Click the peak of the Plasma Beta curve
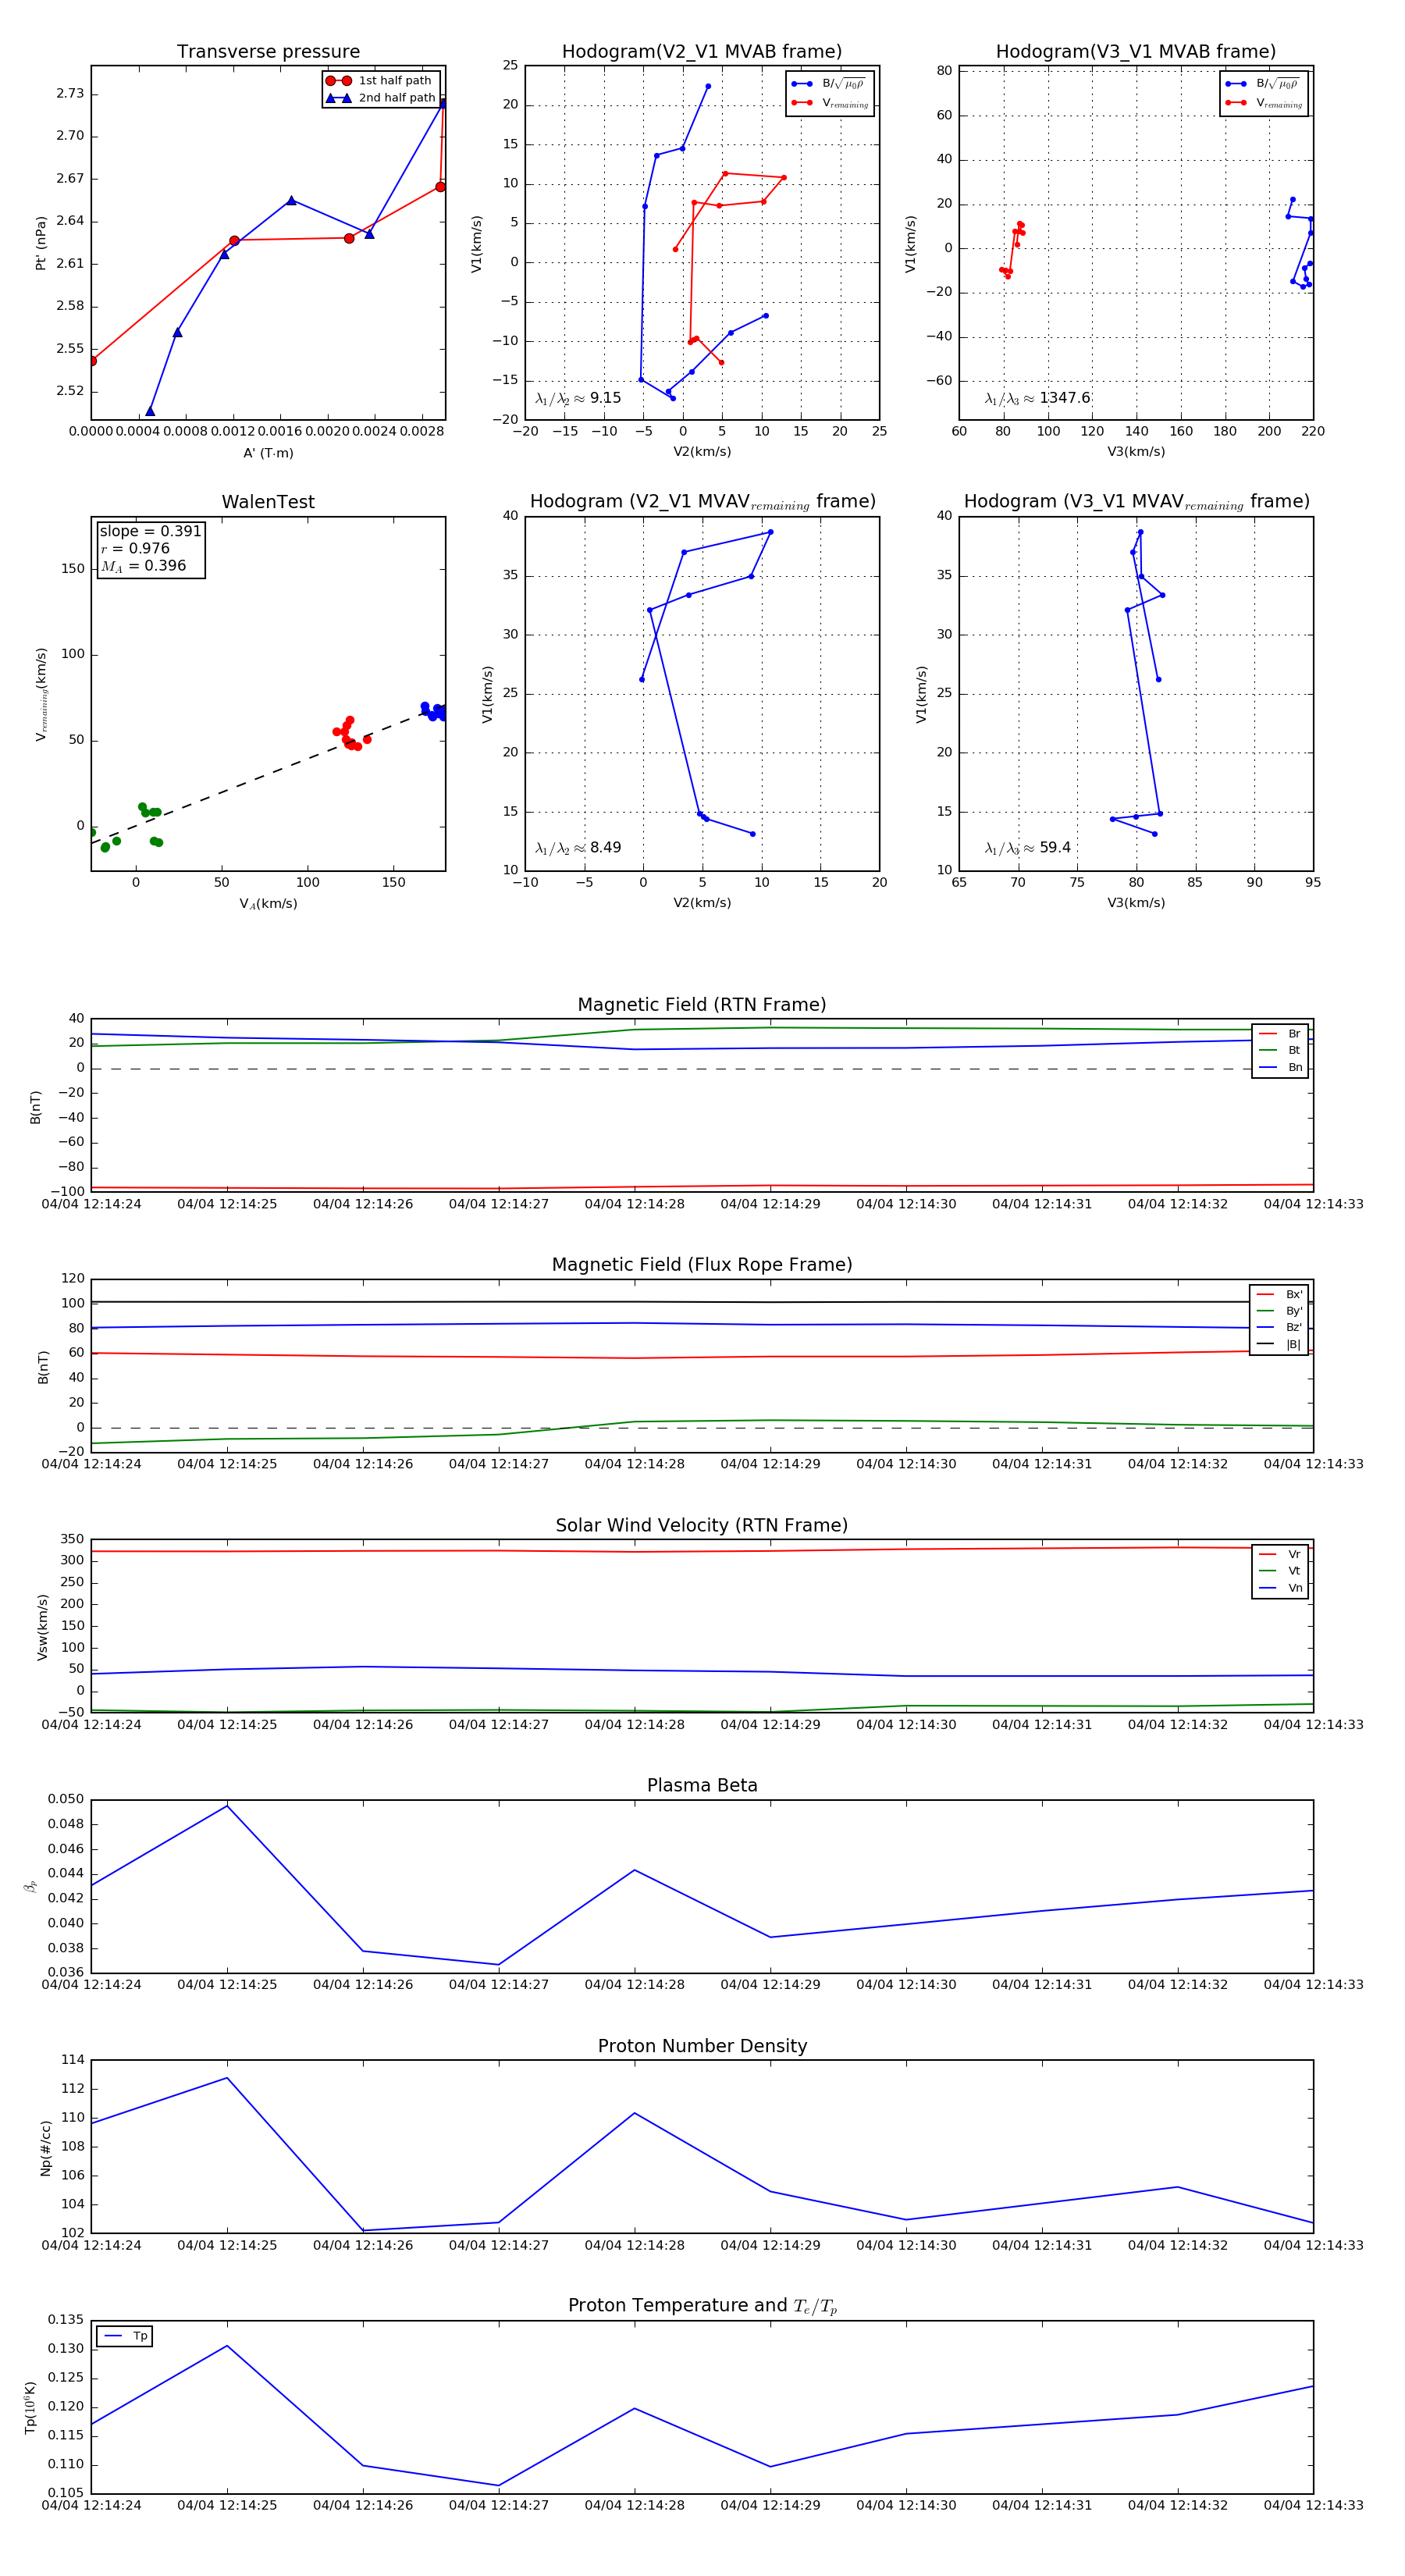 click(227, 1805)
